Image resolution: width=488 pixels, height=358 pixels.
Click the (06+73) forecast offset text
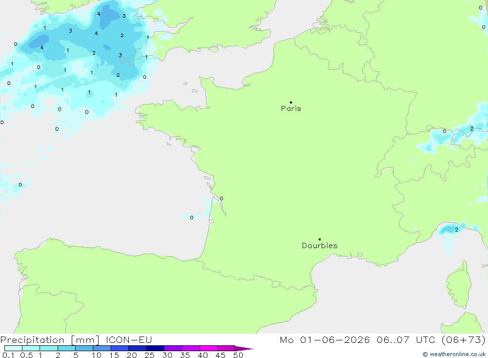tap(464, 339)
